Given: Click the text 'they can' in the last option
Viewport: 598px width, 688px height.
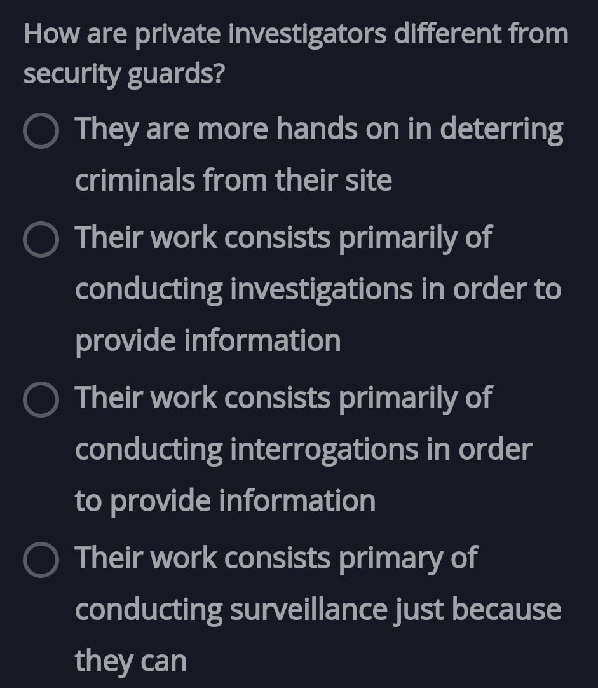Looking at the screenshot, I should tap(131, 661).
